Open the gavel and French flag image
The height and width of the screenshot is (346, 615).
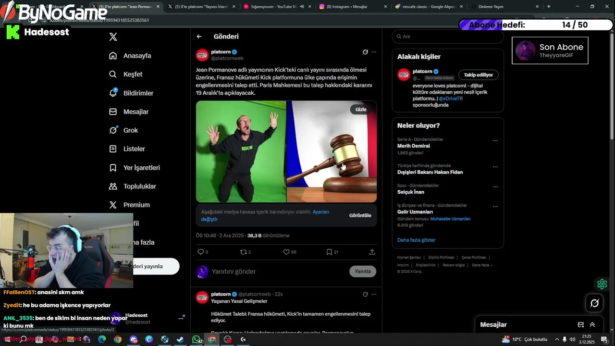coord(332,151)
